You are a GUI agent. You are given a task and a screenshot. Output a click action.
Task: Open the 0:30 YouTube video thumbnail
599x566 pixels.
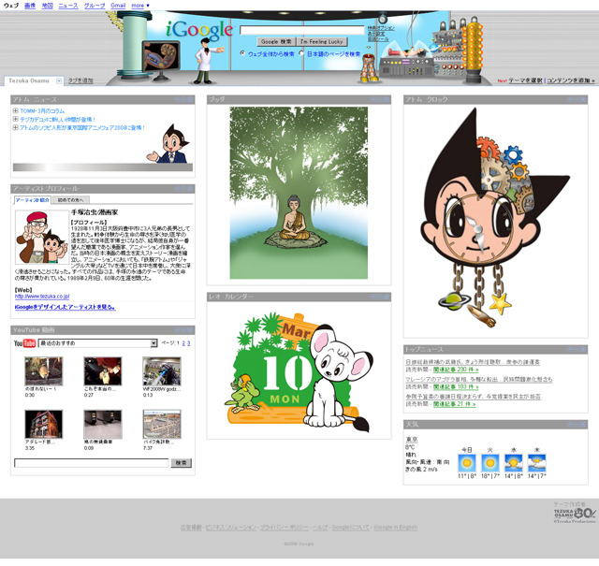pos(44,371)
